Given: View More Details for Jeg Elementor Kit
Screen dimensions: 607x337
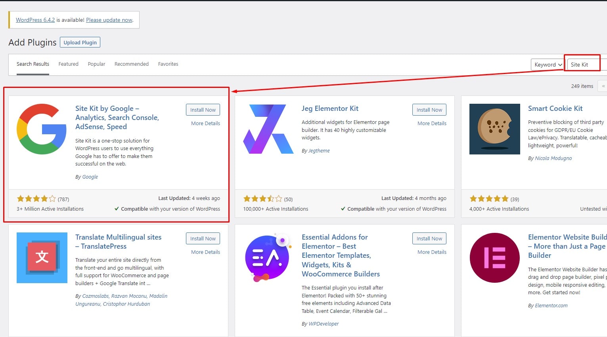Looking at the screenshot, I should coord(432,124).
